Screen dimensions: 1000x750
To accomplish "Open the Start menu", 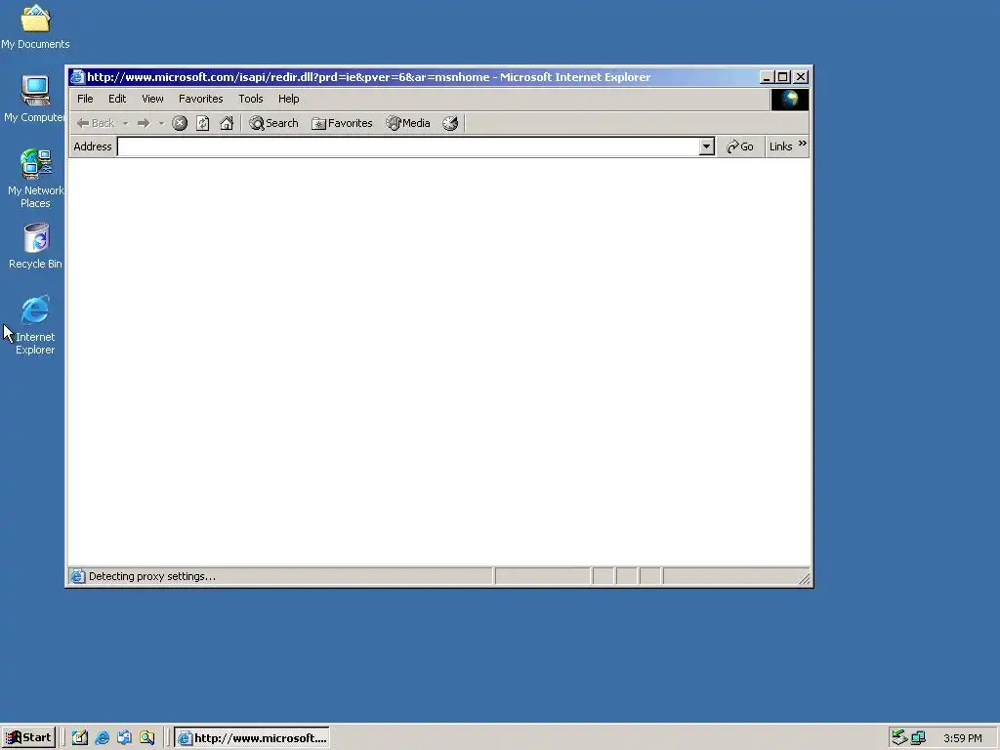I will (28, 738).
